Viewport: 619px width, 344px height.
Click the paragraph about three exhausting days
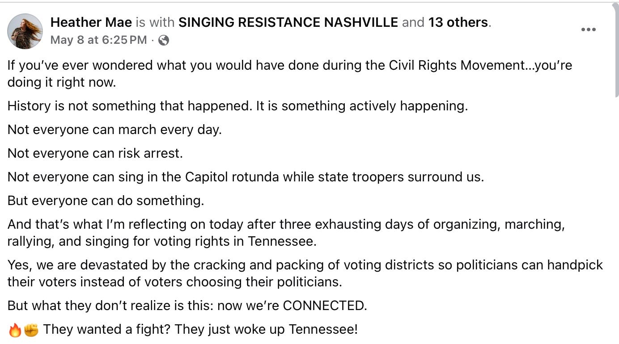click(286, 232)
